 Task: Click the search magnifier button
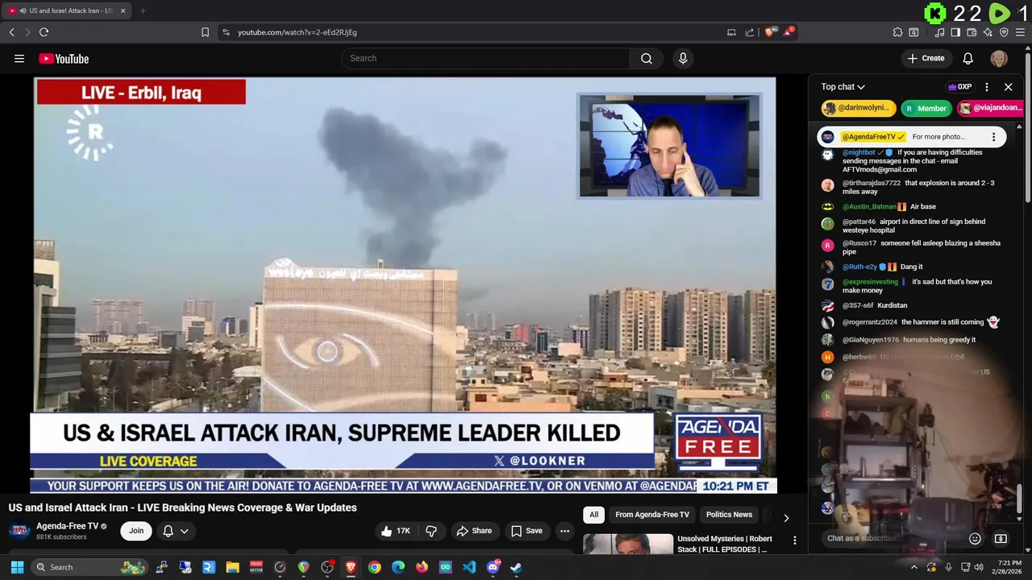[x=647, y=58]
